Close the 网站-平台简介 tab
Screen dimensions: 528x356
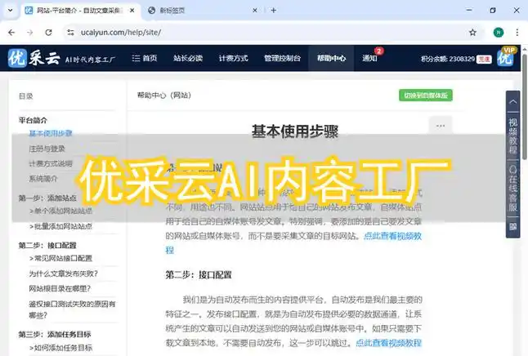pos(132,11)
